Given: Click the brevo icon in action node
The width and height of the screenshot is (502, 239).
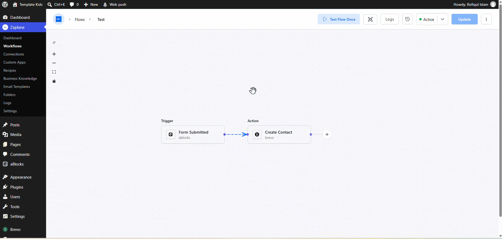Looking at the screenshot, I should click(257, 135).
